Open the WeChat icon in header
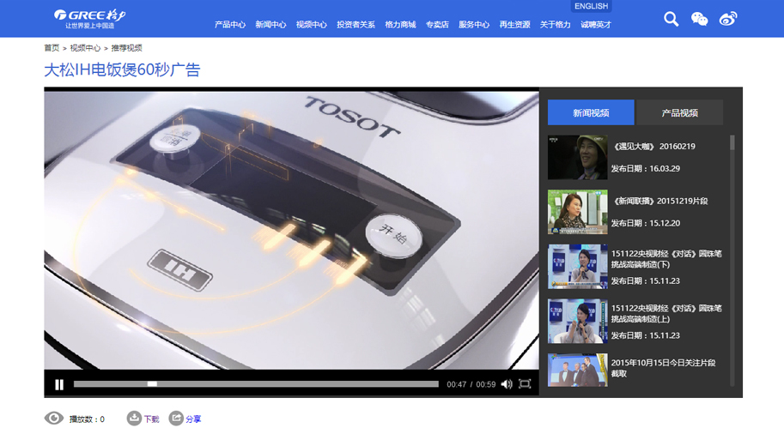Screen dimensions: 784x440 [699, 19]
